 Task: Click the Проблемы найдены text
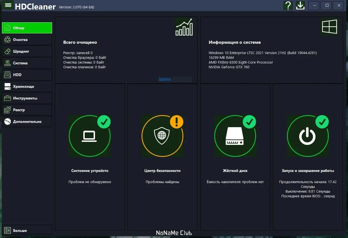(162, 182)
